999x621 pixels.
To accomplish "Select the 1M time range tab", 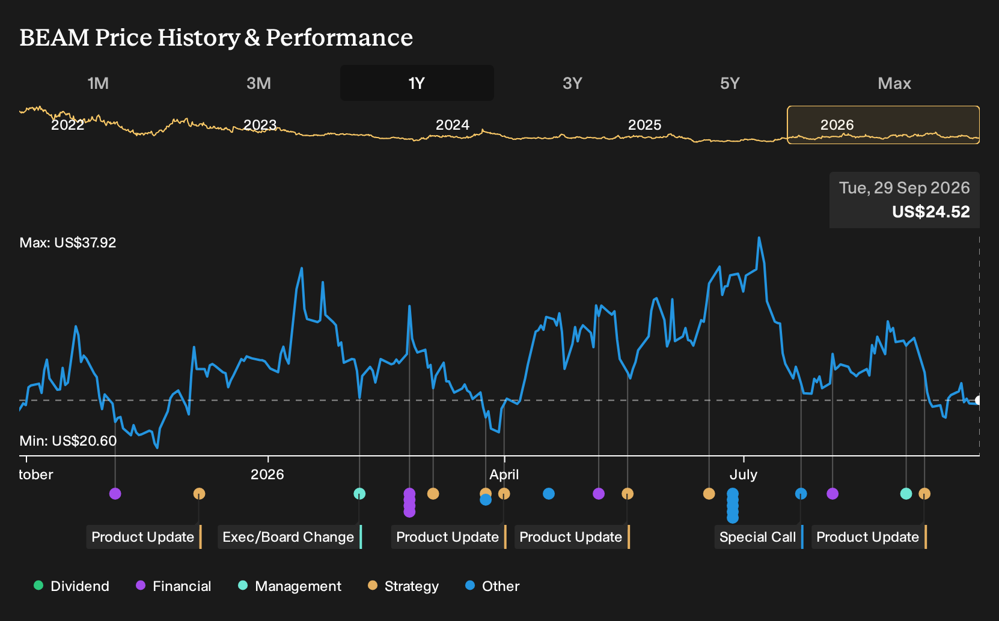I will [x=98, y=83].
